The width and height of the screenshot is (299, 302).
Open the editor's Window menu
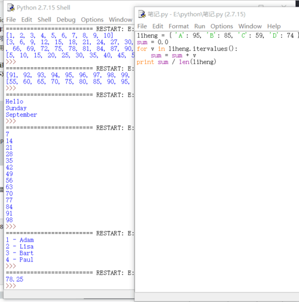click(x=250, y=26)
